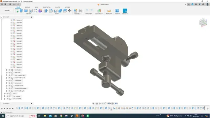Switch to the SHEET METAL tab
The height and width of the screenshot is (118, 210).
tap(47, 7)
